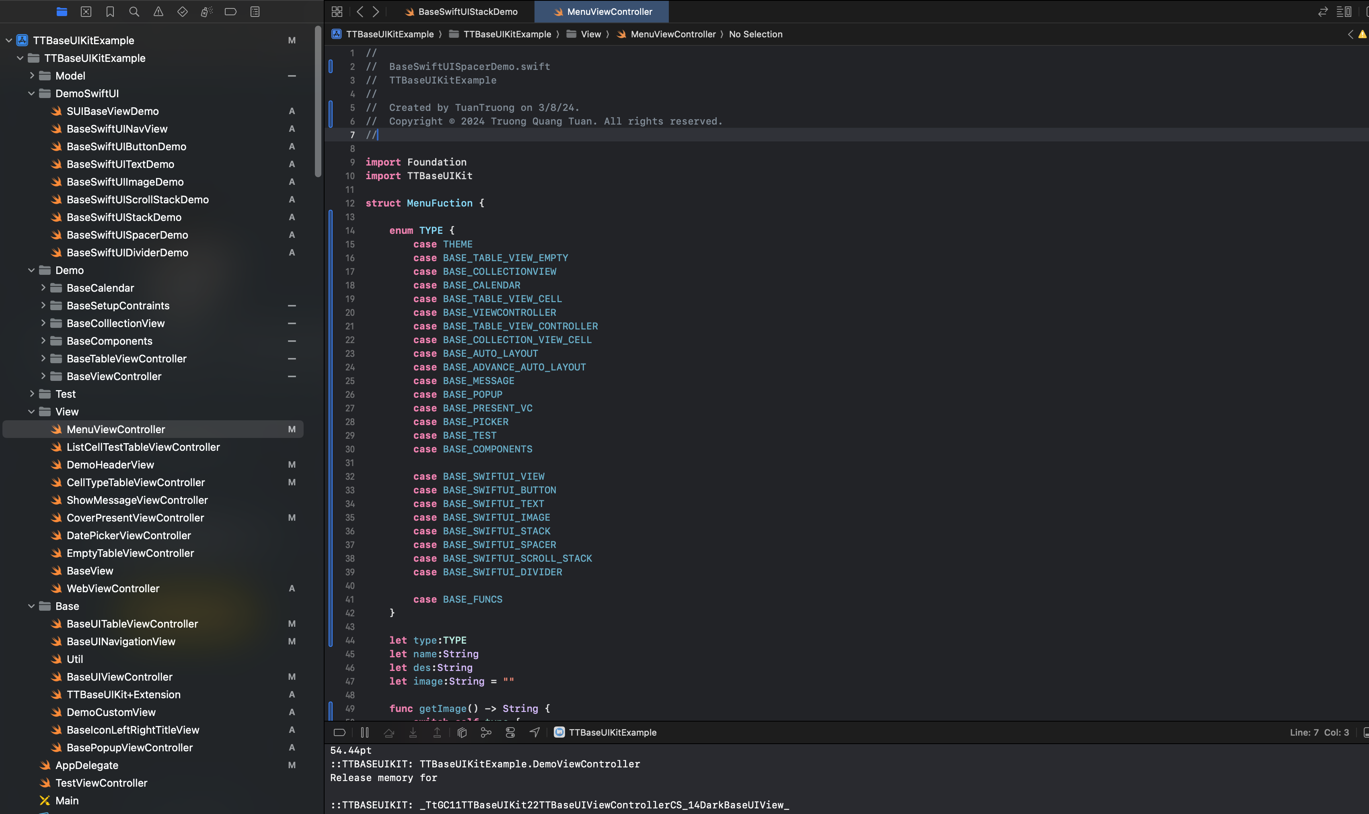The height and width of the screenshot is (814, 1369).
Task: Open Debug Memory Graph
Action: tap(486, 732)
